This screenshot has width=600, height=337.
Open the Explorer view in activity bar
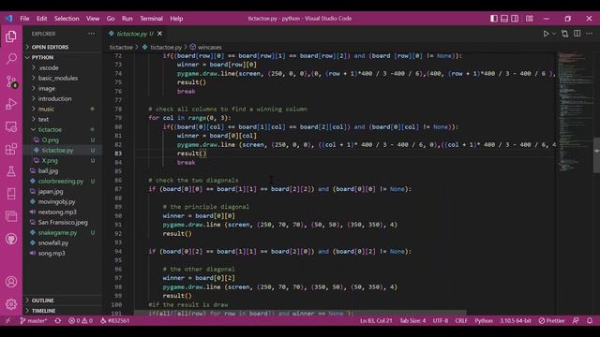click(x=11, y=37)
